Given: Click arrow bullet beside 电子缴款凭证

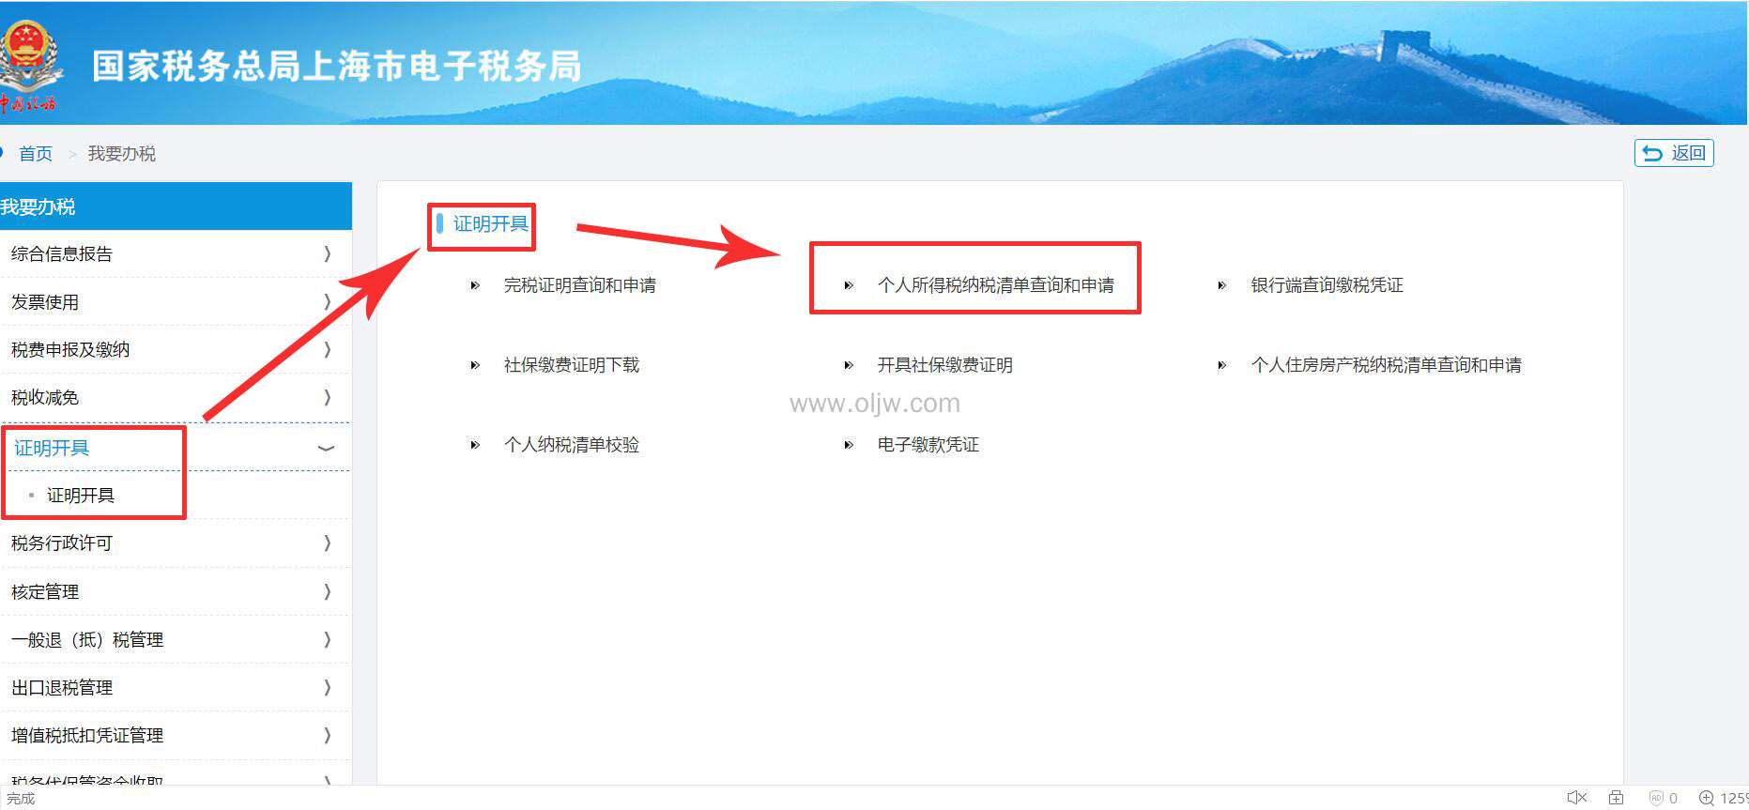Looking at the screenshot, I should coord(849,445).
